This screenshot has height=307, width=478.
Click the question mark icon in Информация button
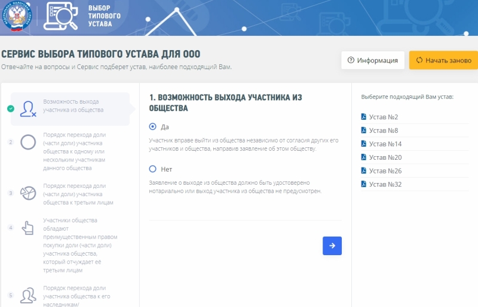point(351,60)
